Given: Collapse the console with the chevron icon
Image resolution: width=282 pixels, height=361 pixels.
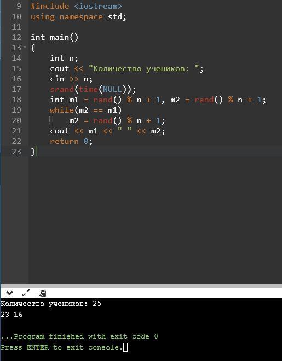Looking at the screenshot, I should pyautogui.click(x=9, y=293).
